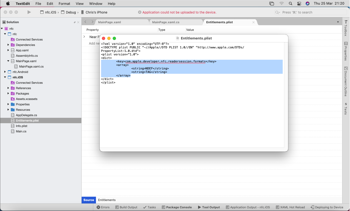Open Application Output - nfc.iOS pad

click(248, 207)
